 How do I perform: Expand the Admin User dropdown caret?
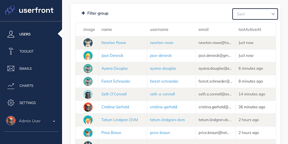click(x=54, y=121)
